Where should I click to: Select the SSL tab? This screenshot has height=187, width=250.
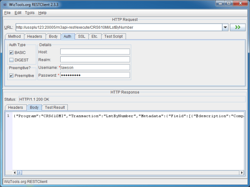[81, 37]
